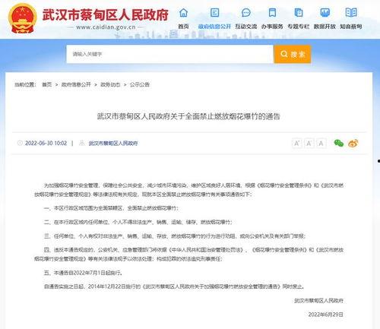Click the clock icon beside publish date
Image resolution: width=380 pixels, height=329 pixels.
click(x=20, y=143)
